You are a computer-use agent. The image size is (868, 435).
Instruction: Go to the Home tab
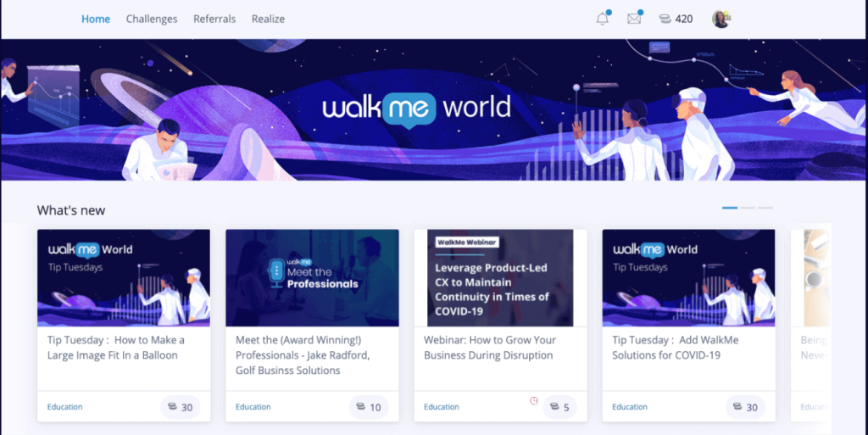tap(96, 19)
